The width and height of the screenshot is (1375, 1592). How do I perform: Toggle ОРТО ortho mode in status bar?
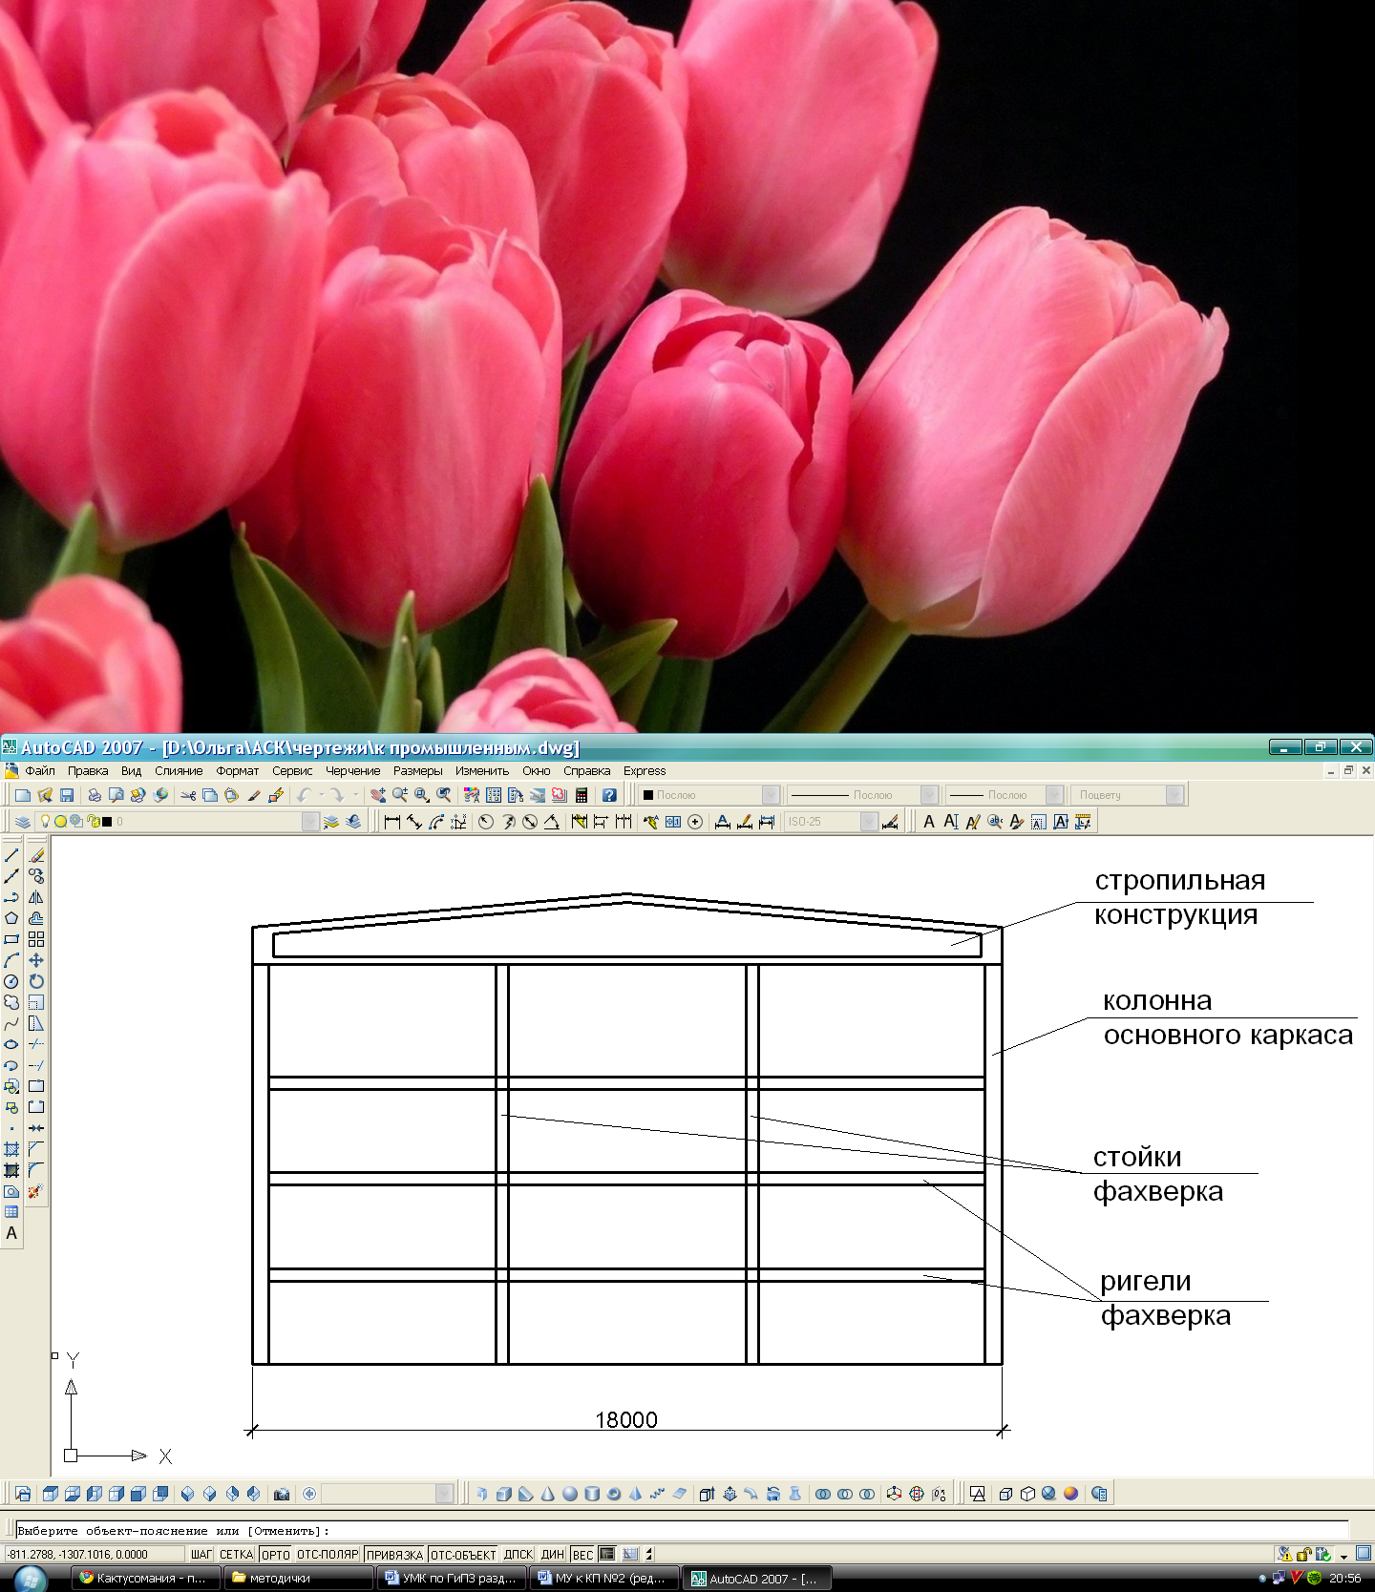(276, 1554)
